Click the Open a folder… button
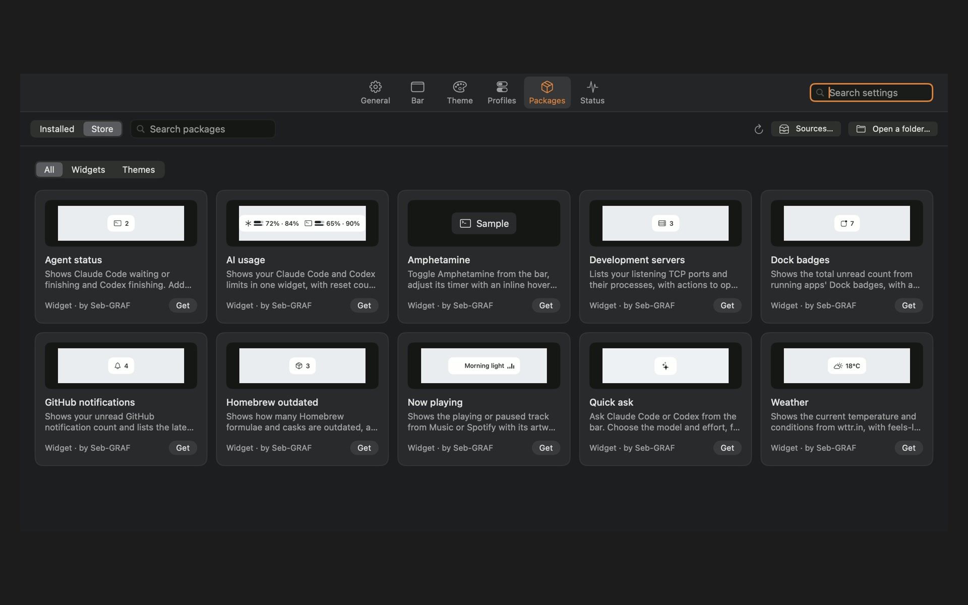The image size is (968, 605). tap(892, 129)
